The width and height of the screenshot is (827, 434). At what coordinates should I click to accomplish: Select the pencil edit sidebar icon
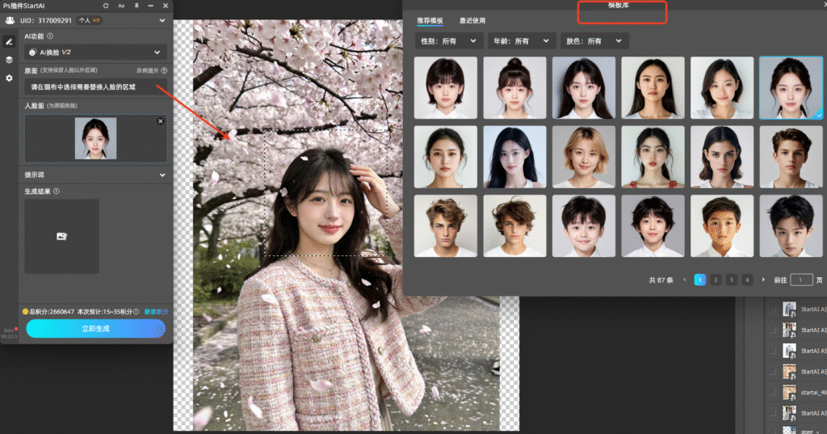click(x=9, y=41)
